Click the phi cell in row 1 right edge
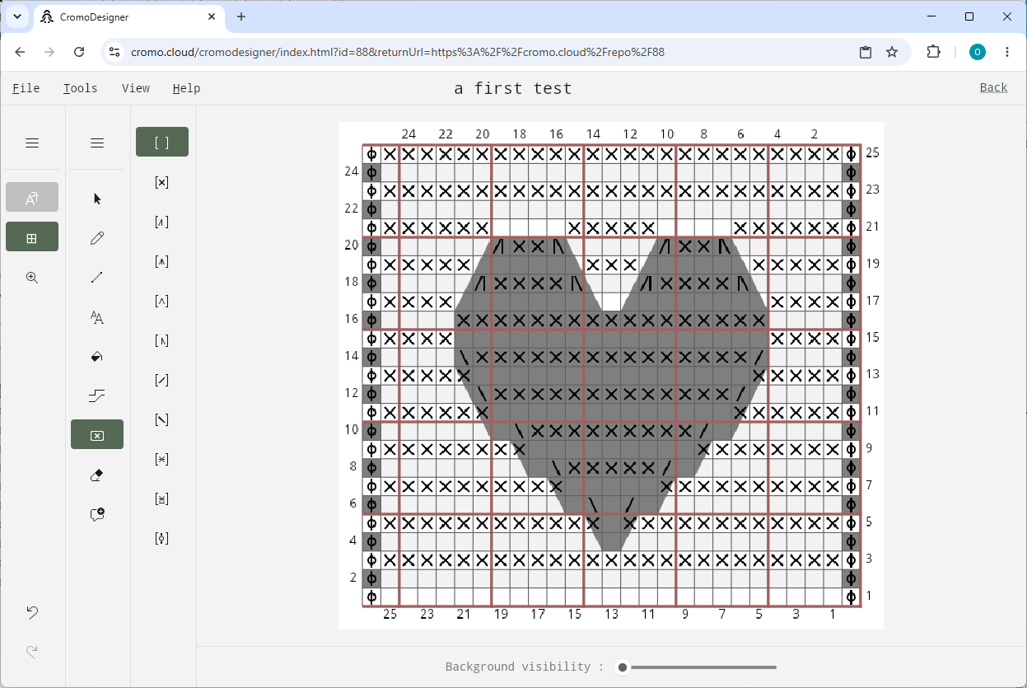The width and height of the screenshot is (1027, 688). coord(851,597)
